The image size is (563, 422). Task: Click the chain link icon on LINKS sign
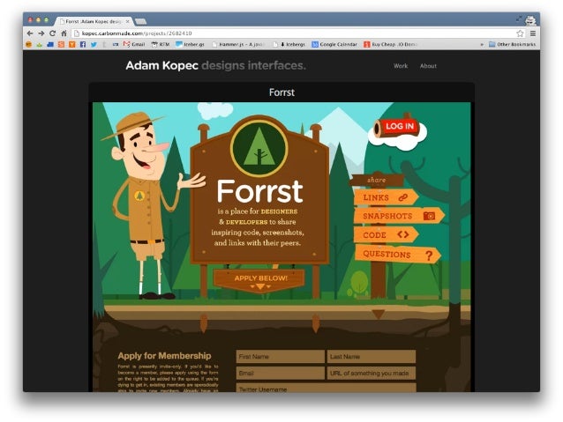click(403, 197)
